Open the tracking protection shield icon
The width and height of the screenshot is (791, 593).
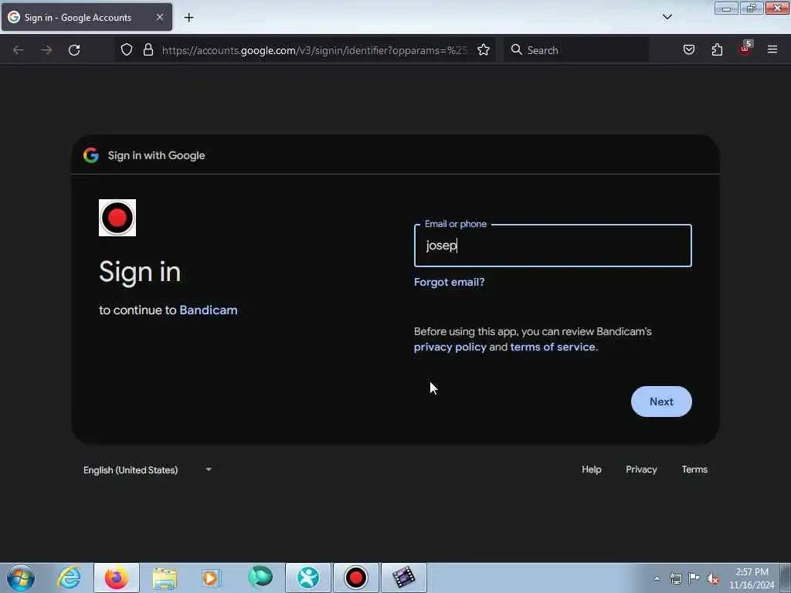click(127, 49)
